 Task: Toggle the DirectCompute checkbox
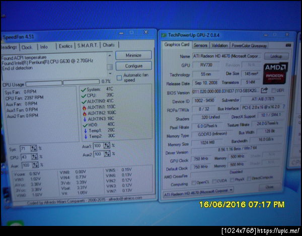pos(249,179)
